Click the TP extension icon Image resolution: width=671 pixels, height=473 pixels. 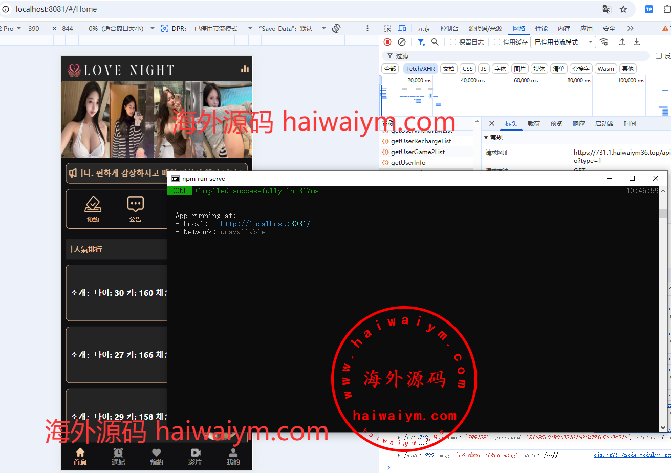coord(649,9)
